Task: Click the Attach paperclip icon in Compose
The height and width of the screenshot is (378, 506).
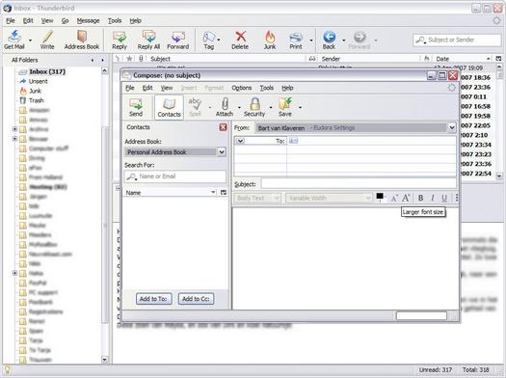Action: pos(225,107)
